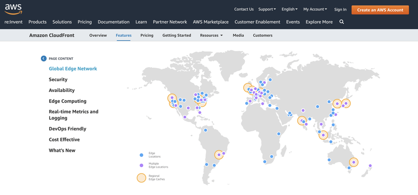Click the Amazon CloudFront title
Screen dimensions: 418x195
coord(52,35)
